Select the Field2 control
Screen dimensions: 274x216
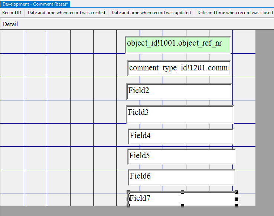[x=179, y=92]
